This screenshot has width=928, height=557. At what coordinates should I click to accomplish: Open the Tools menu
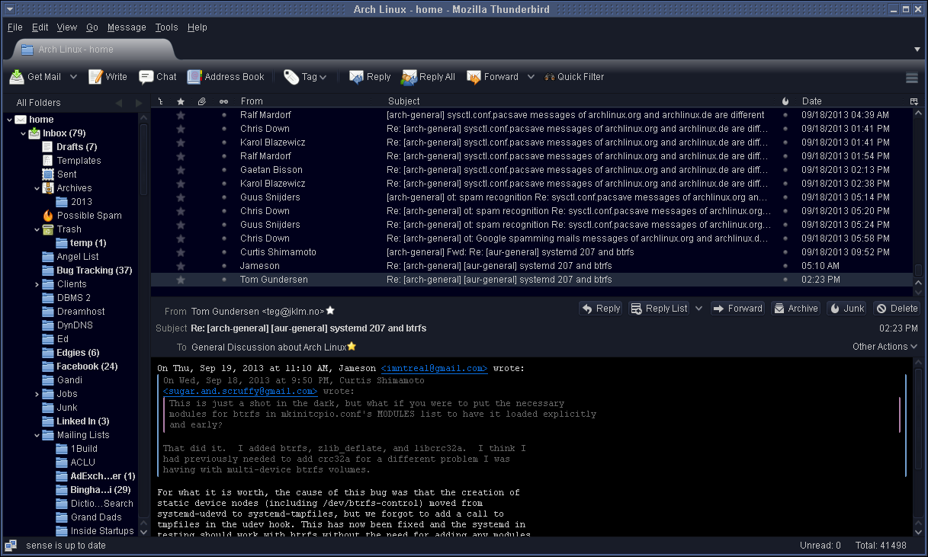[x=166, y=27]
